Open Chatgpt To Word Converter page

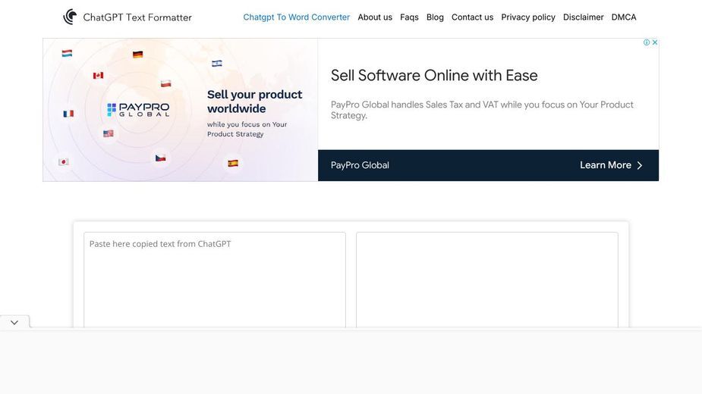click(x=297, y=17)
